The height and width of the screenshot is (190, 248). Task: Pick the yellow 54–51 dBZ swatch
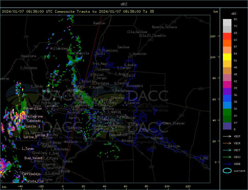point(227,57)
